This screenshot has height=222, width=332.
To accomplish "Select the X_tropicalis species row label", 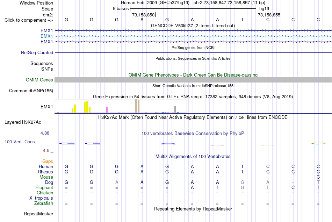I will (41, 198).
